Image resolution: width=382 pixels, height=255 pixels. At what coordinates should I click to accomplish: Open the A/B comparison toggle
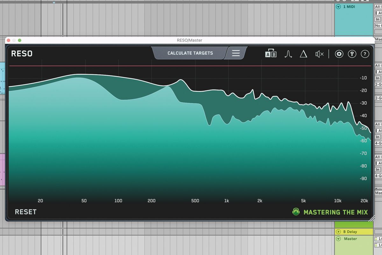(271, 54)
